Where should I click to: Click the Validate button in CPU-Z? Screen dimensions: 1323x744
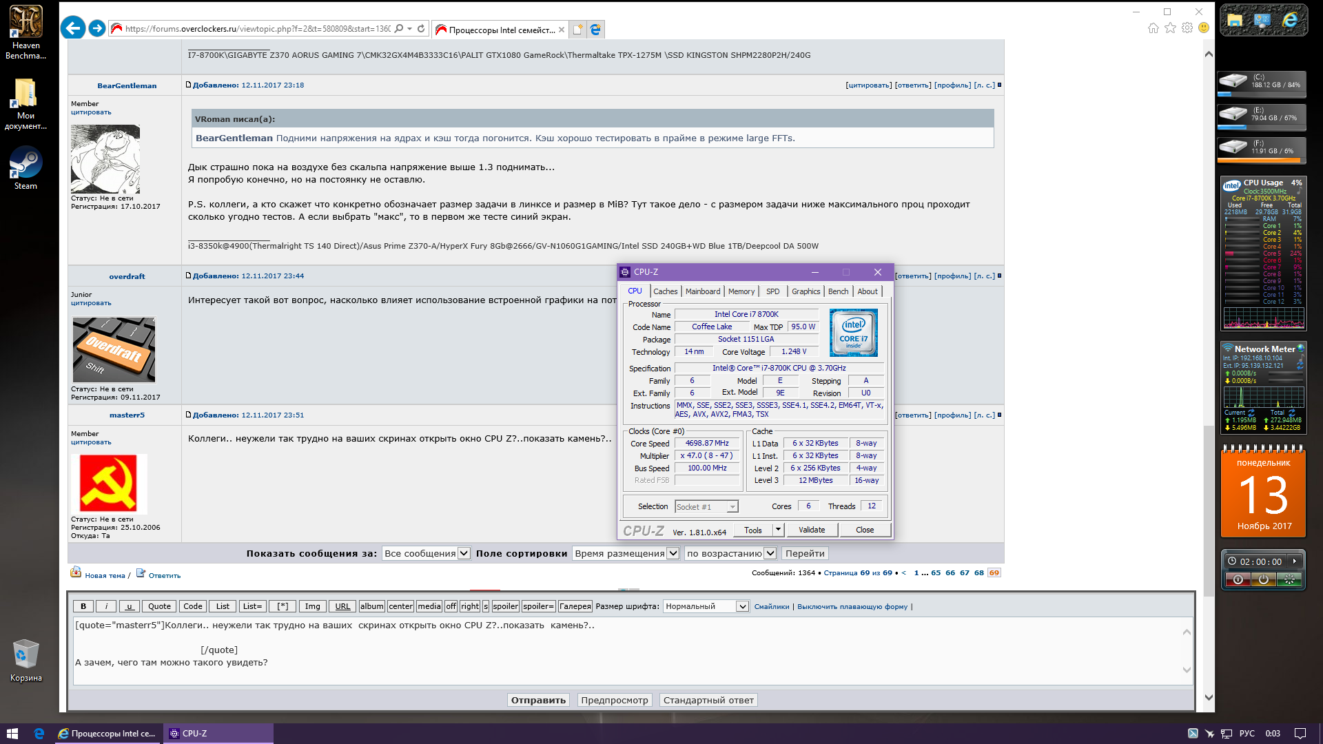click(x=811, y=530)
